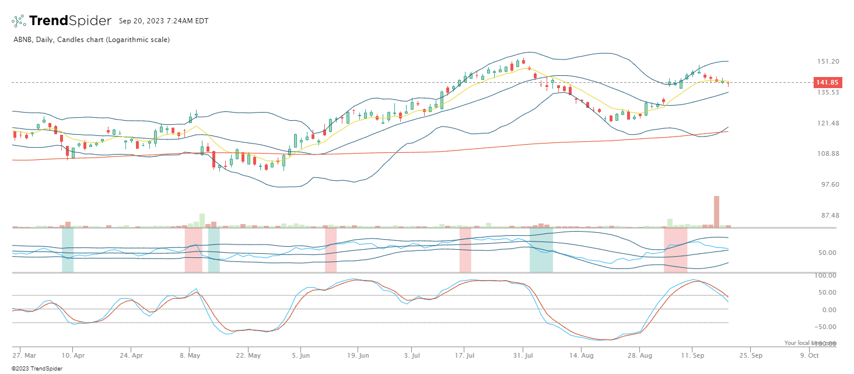This screenshot has height=374, width=854.
Task: Click the 151.20 price axis label
Action: [x=828, y=61]
